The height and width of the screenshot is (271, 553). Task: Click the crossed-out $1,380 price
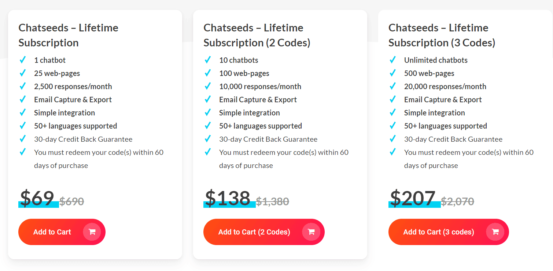273,201
